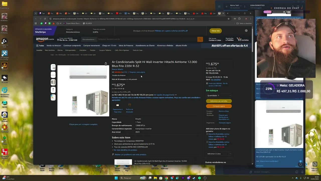Click the Amazon search magnifier button
The height and width of the screenshot is (181, 321).
tap(200, 39)
